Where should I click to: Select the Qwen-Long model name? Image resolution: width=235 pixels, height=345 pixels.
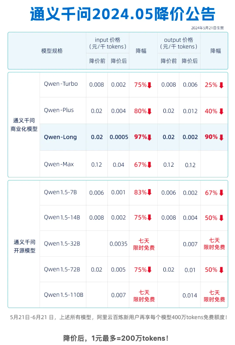(60, 137)
